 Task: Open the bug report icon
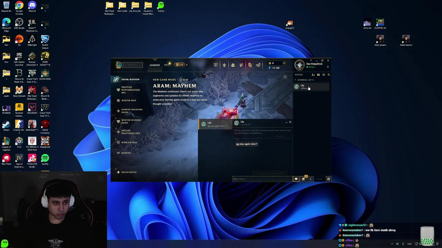coord(328,179)
